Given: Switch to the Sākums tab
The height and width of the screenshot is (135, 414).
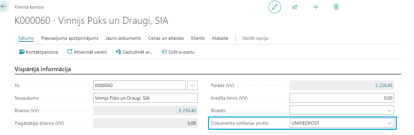Looking at the screenshot, I should (x=26, y=38).
